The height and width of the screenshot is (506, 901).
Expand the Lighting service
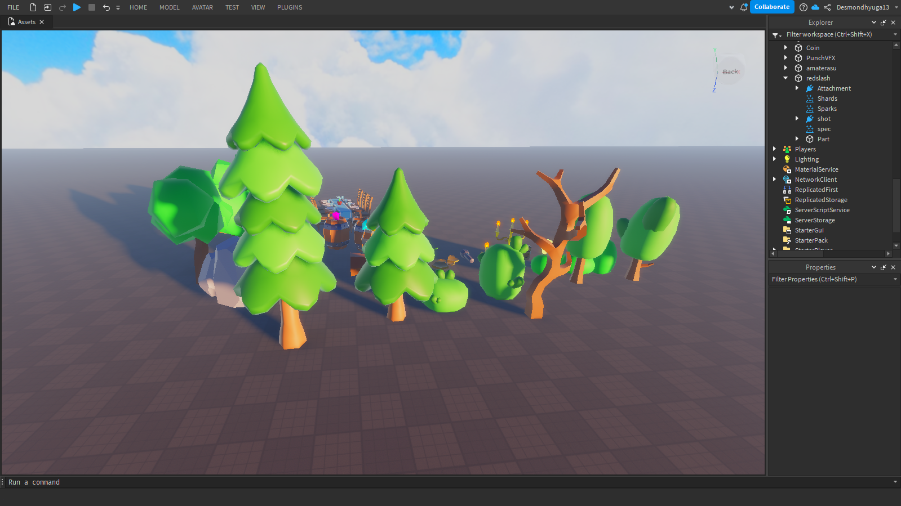click(774, 159)
